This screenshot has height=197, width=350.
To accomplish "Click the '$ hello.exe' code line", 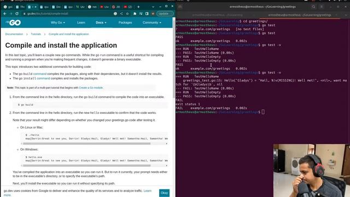I will tap(34, 157).
